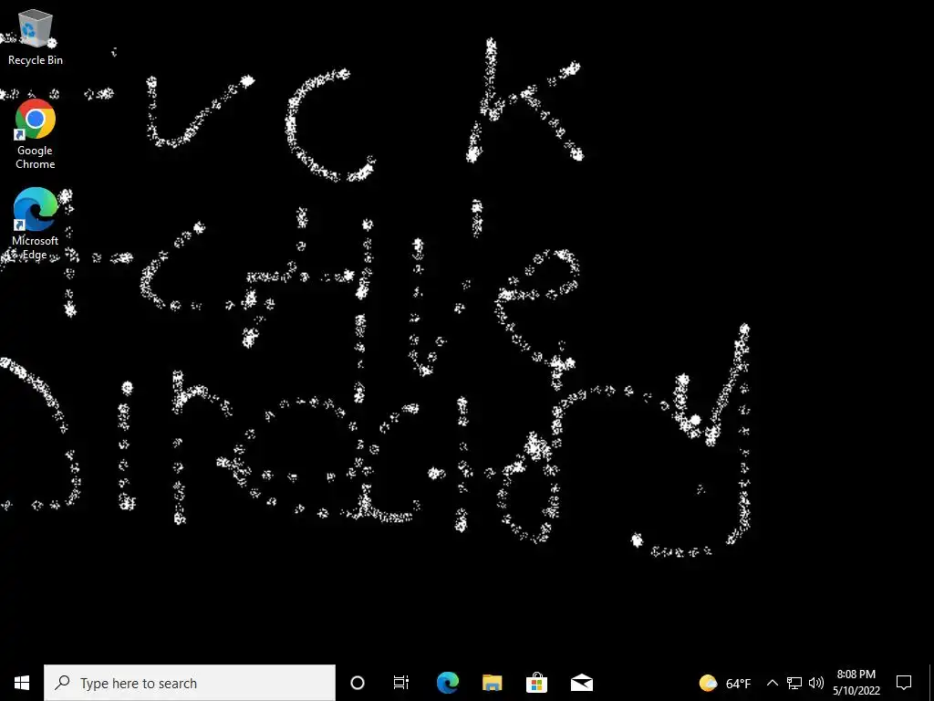Open the Action Center notifications icon
This screenshot has width=934, height=701.
(x=904, y=683)
